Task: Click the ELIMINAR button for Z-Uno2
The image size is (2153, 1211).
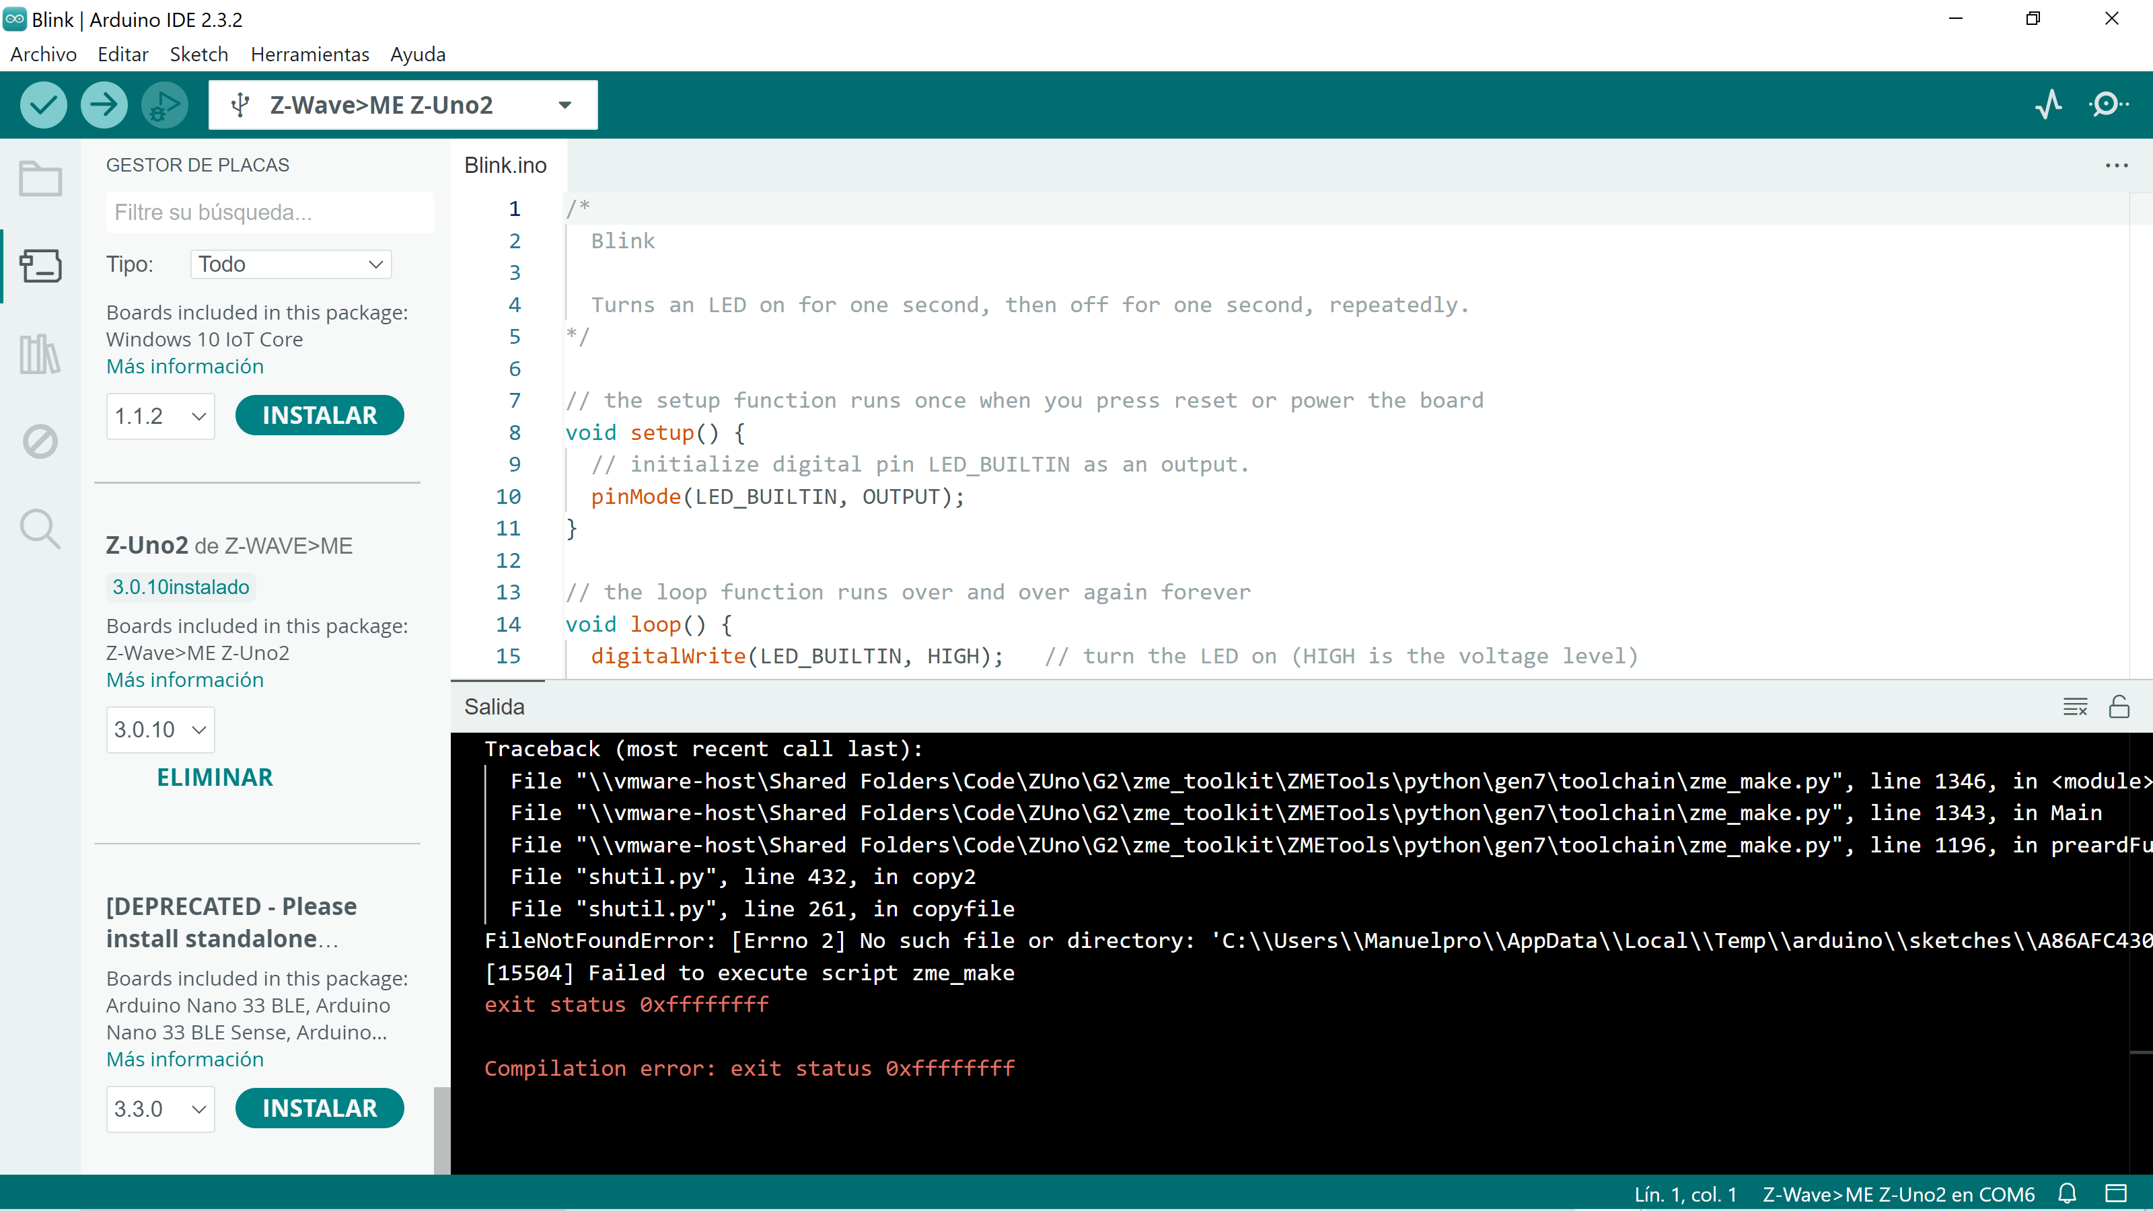Action: click(215, 776)
